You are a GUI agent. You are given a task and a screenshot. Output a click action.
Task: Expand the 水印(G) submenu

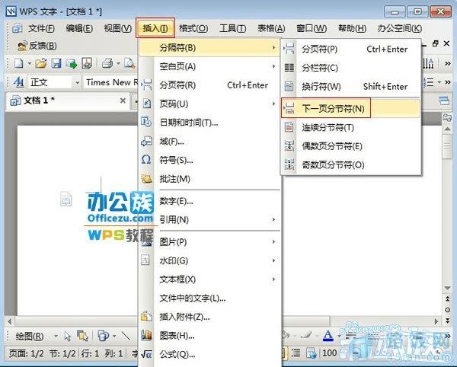tap(209, 260)
